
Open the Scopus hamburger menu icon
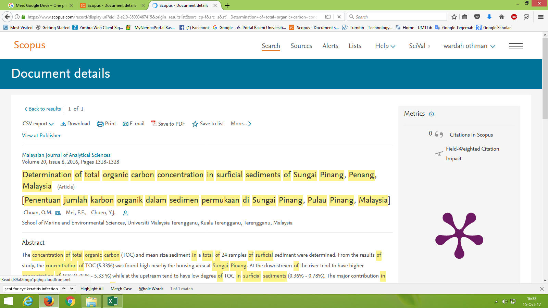[515, 46]
